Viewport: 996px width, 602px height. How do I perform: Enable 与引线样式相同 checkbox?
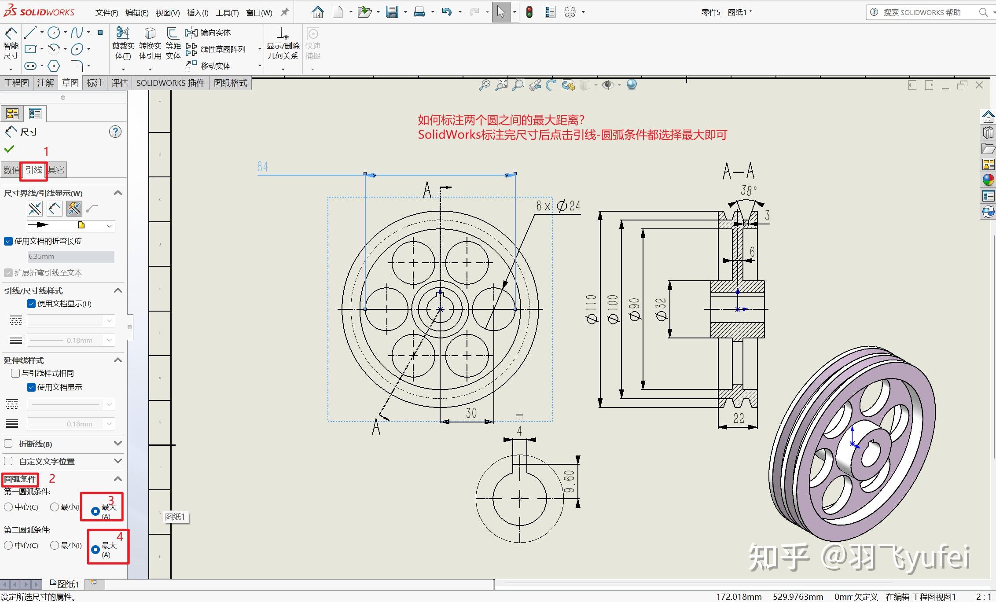coord(15,373)
